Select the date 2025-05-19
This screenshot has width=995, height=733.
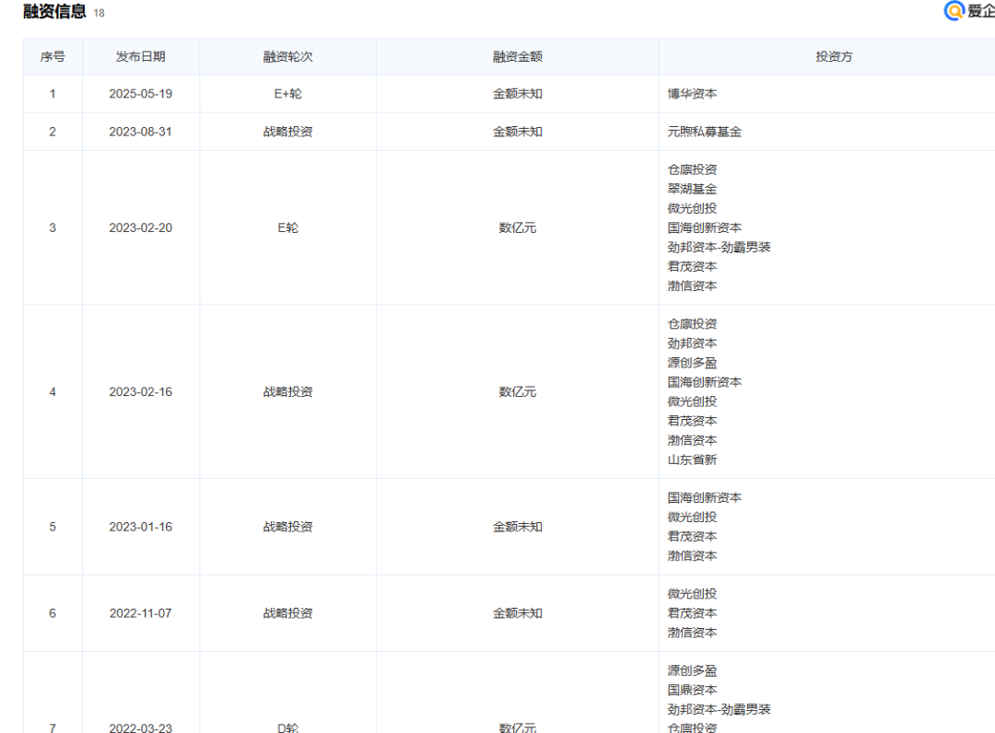coord(140,94)
